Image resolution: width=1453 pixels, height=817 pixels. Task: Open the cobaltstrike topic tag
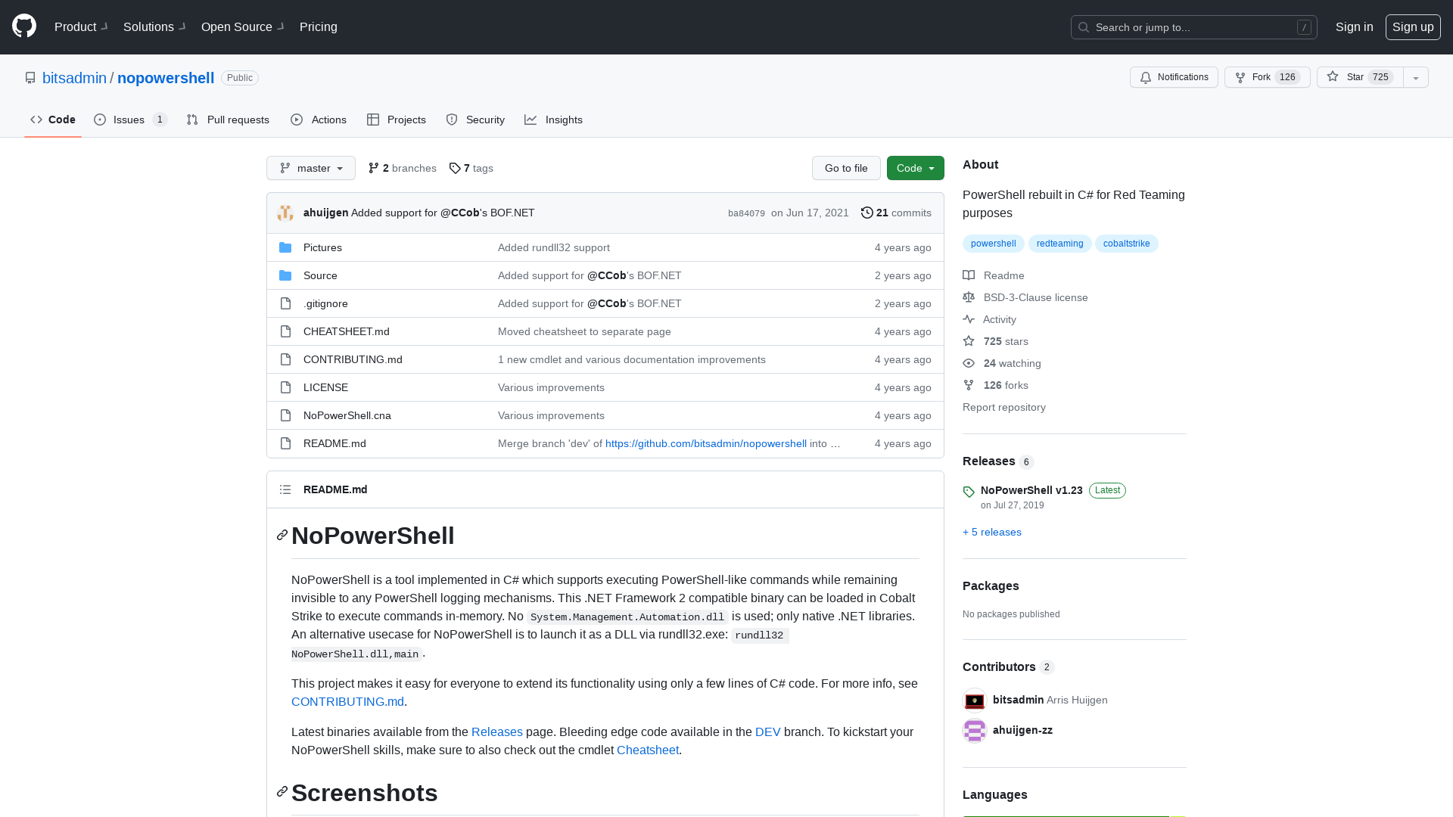point(1126,244)
